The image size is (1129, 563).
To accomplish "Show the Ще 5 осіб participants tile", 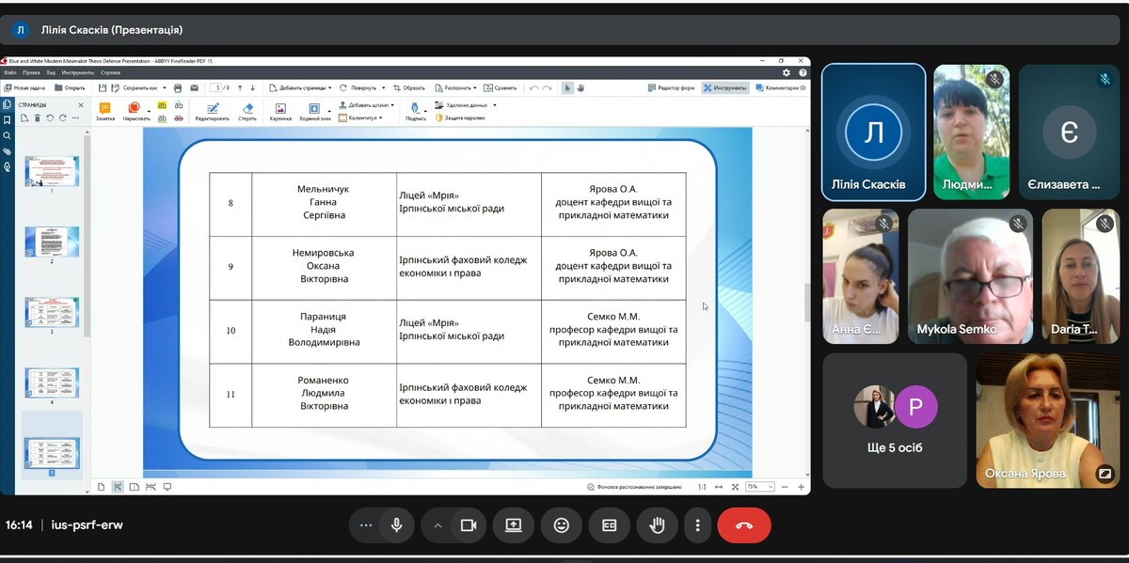I will coord(895,420).
